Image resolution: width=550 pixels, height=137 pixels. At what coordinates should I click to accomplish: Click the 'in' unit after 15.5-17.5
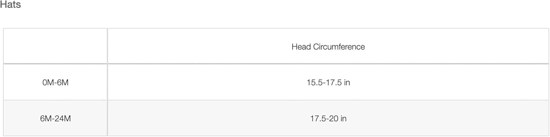pyautogui.click(x=347, y=83)
